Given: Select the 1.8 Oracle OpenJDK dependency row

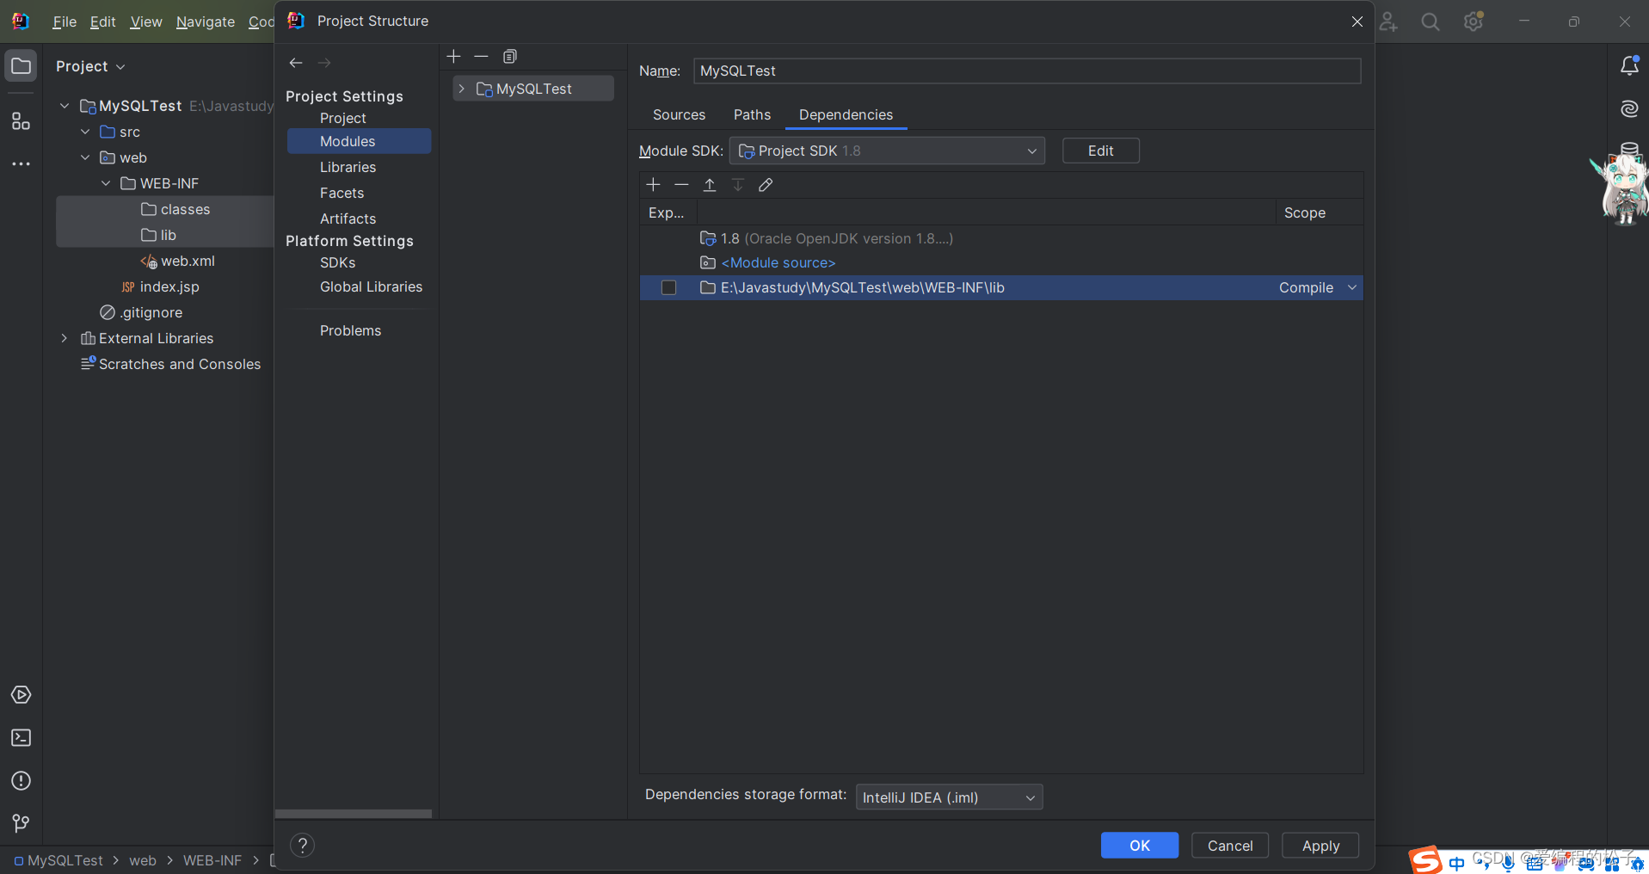Looking at the screenshot, I should pyautogui.click(x=1001, y=239).
